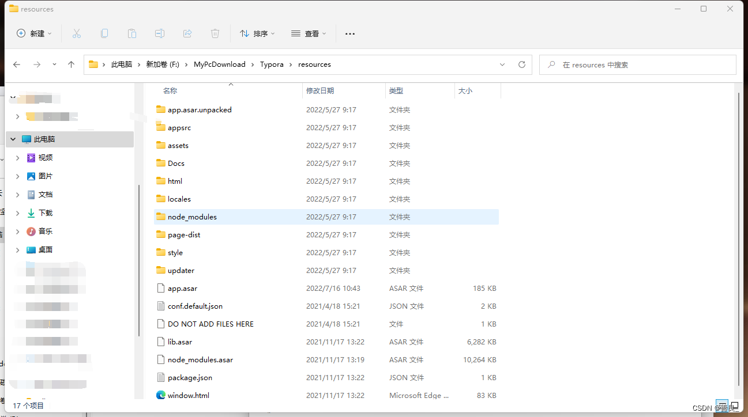Select 此电脑 in the navigation pane
The width and height of the screenshot is (748, 417).
coord(70,139)
